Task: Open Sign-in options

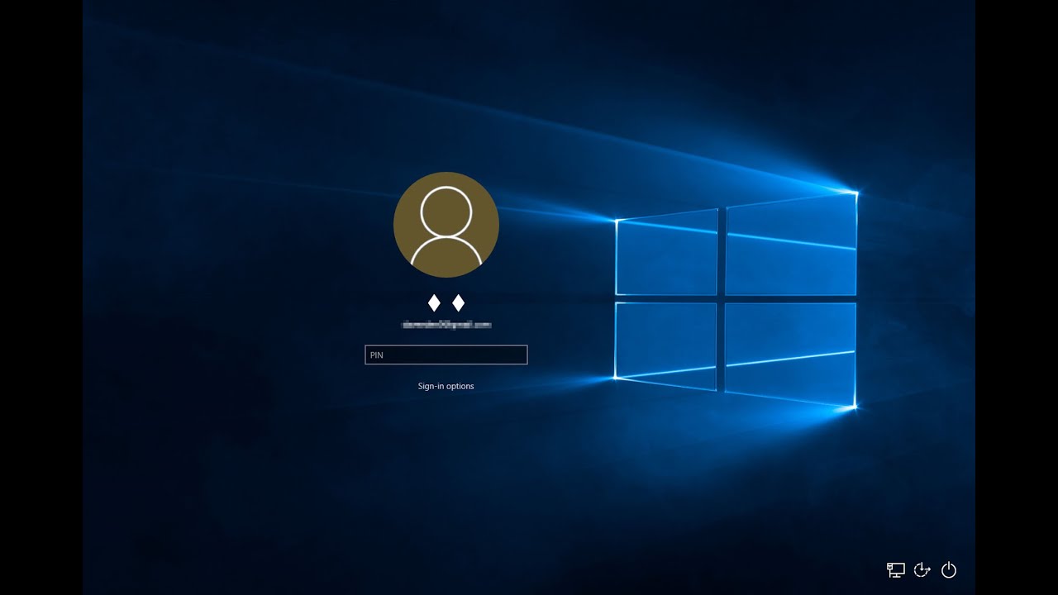Action: point(446,386)
